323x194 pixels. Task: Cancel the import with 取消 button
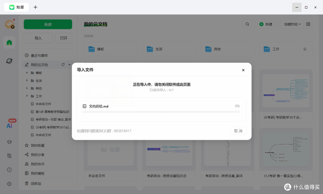tap(238, 131)
